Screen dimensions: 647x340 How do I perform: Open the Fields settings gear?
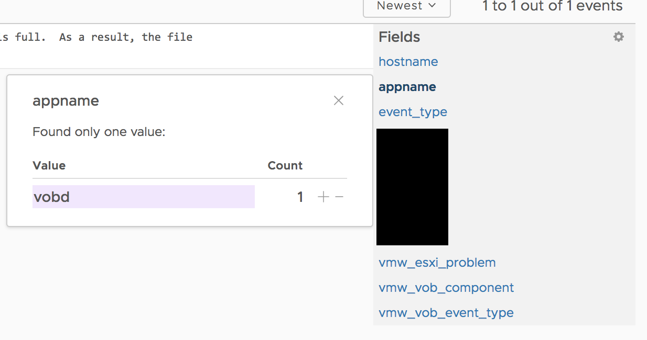(619, 37)
